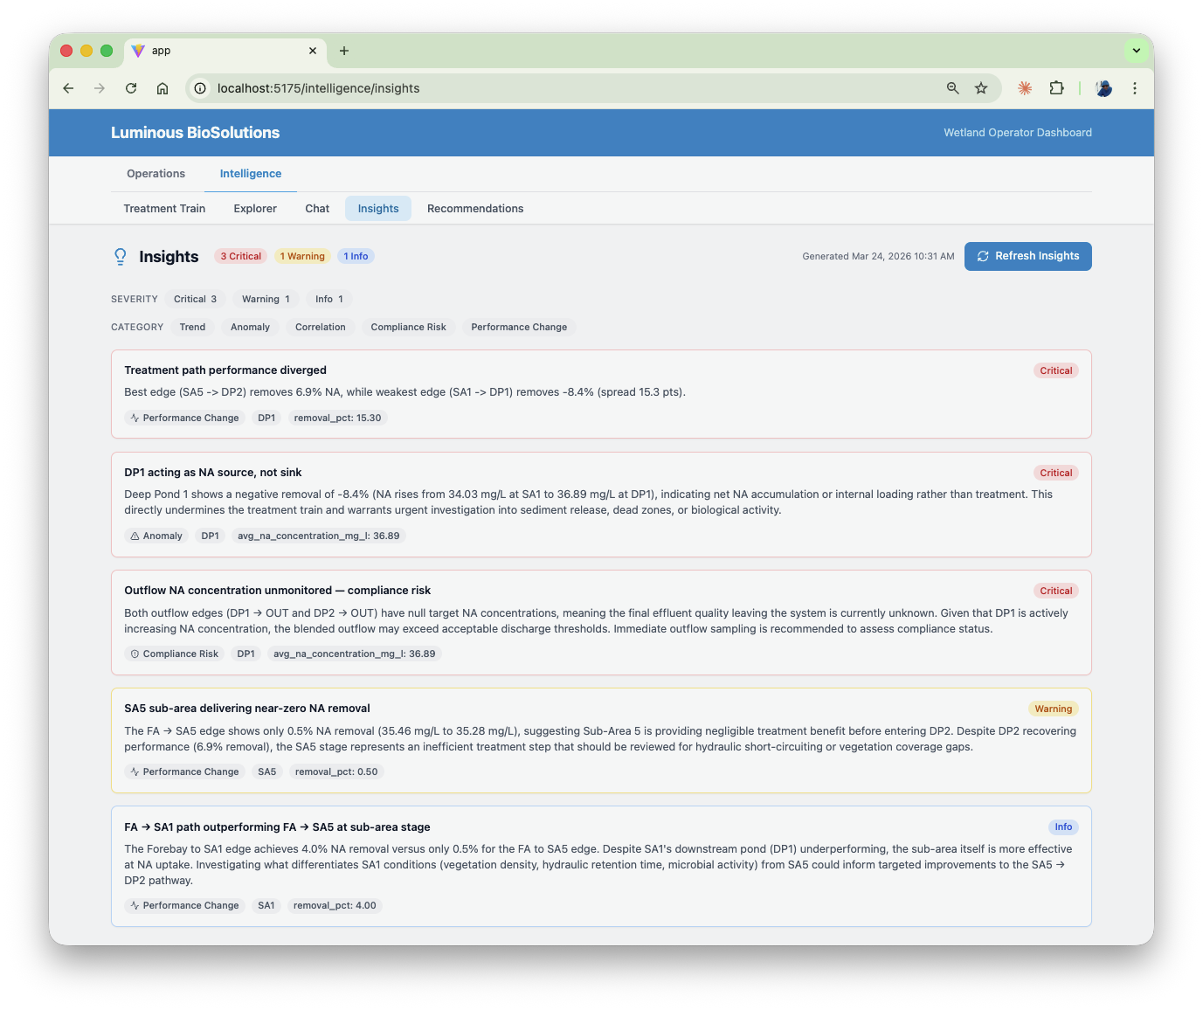Open a new tab with plus icon
The image size is (1203, 1010).
coord(344,51)
